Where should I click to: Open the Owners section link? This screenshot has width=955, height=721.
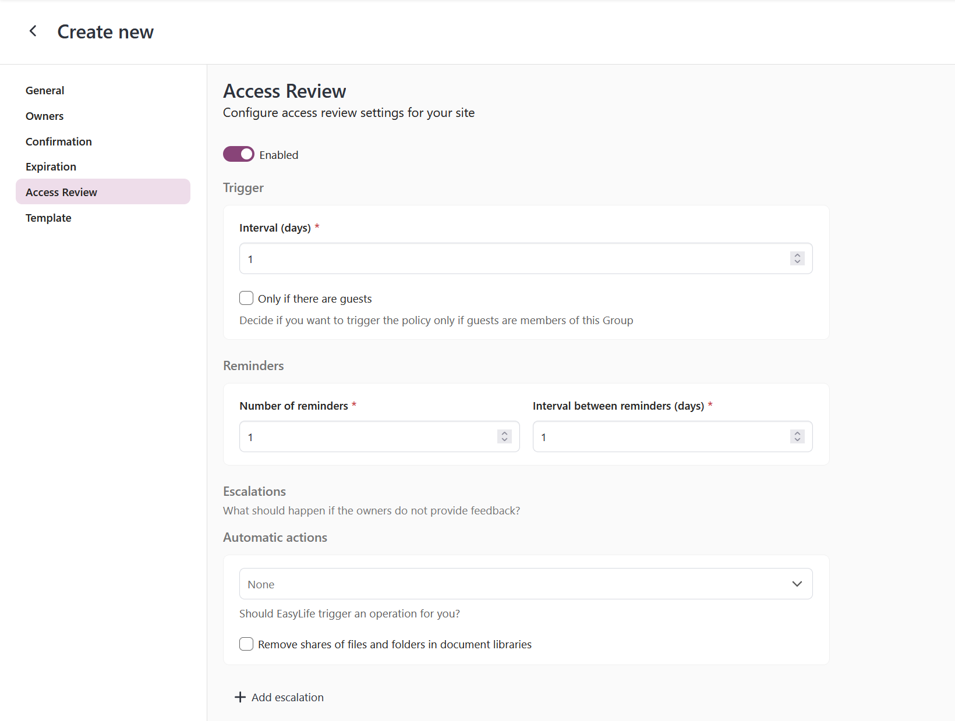tap(44, 116)
